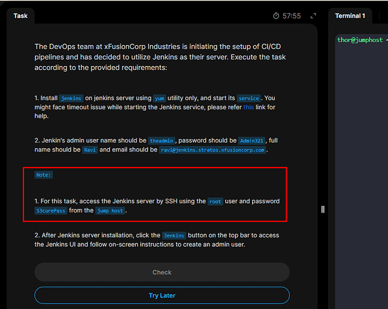Click the 'jump host' tag
The image size is (388, 309).
pos(110,211)
